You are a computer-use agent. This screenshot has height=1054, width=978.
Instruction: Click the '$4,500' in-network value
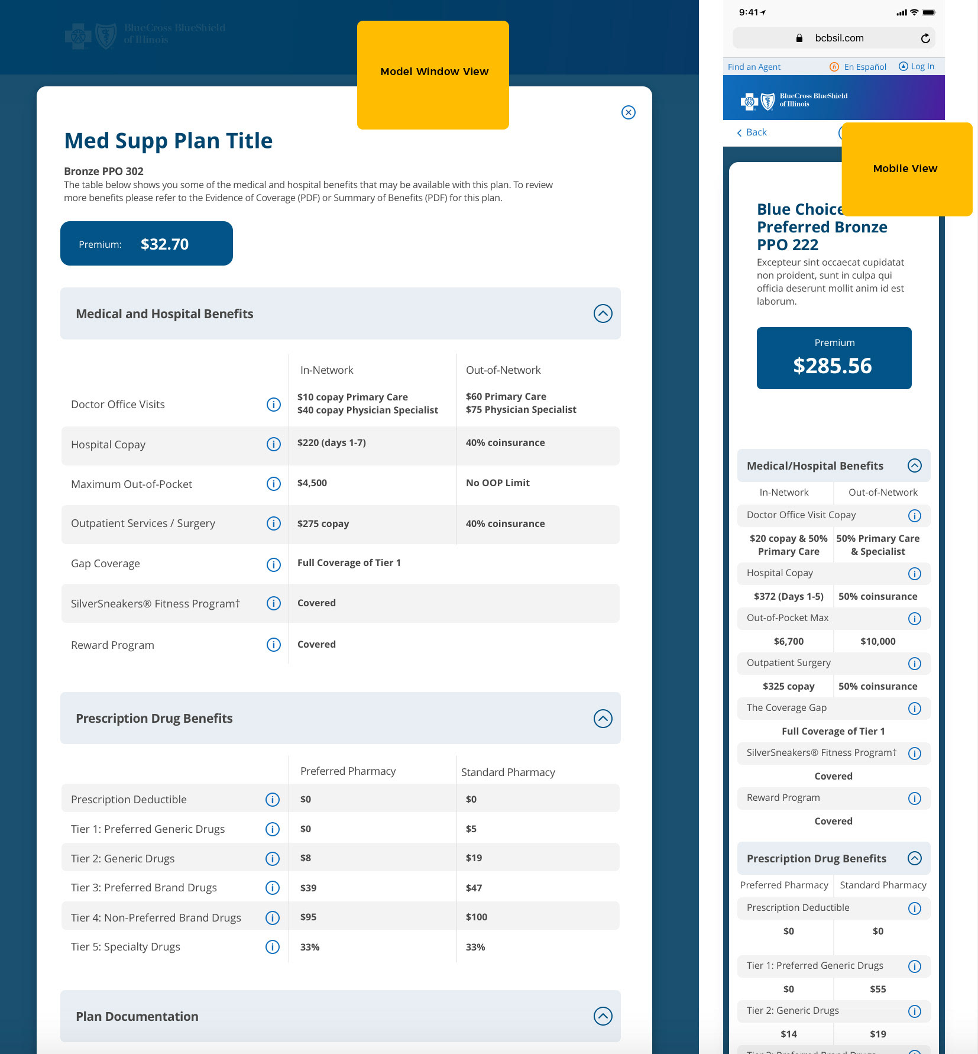pos(312,483)
